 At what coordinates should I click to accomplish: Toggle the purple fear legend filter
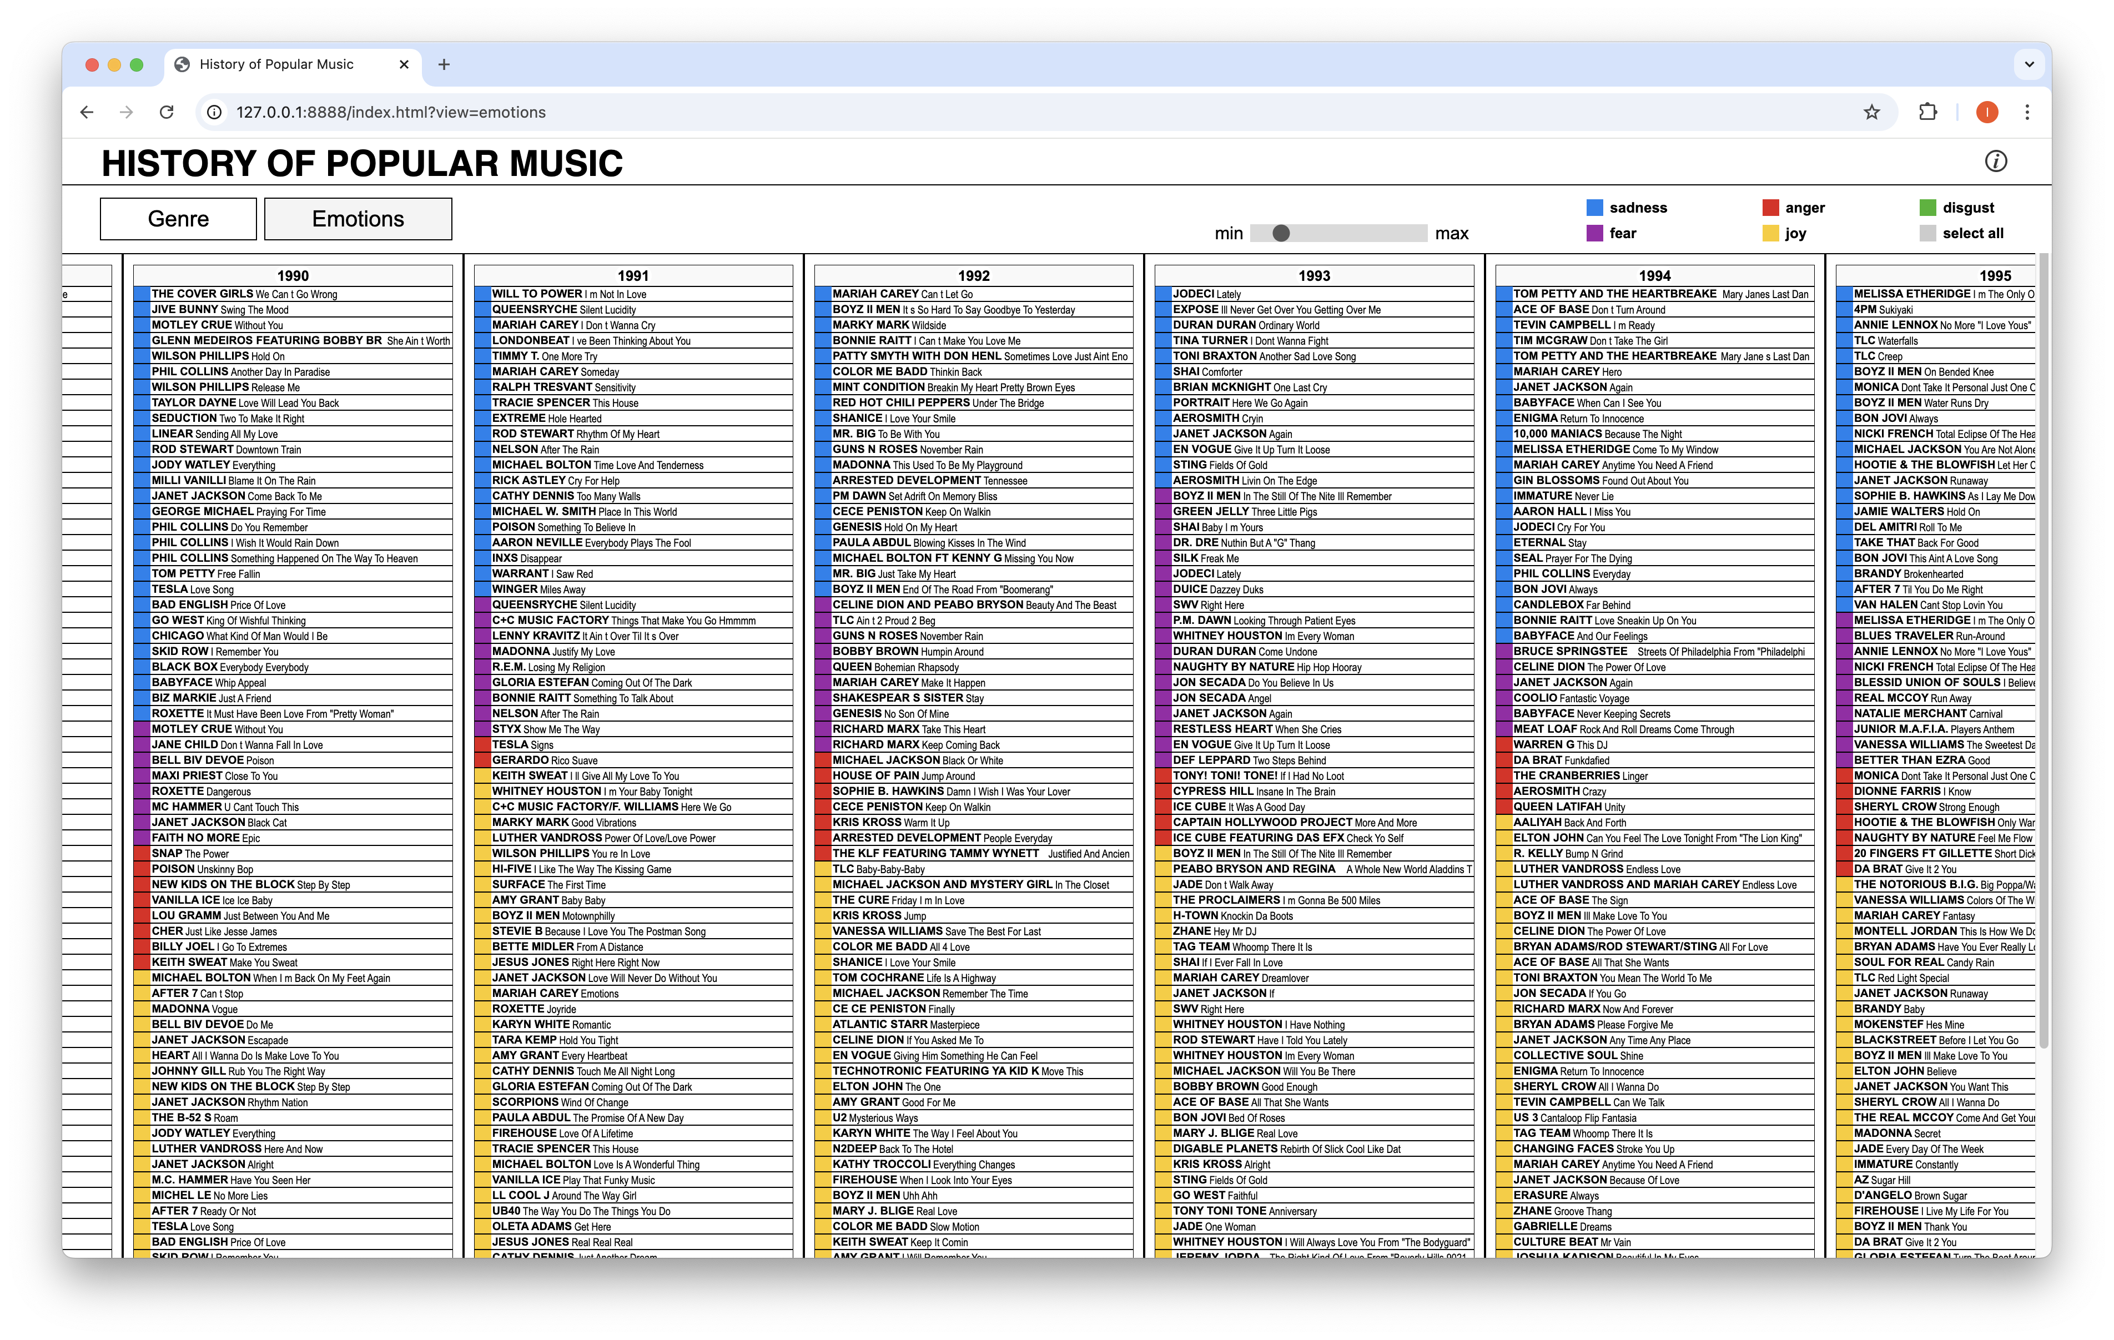pyautogui.click(x=1595, y=234)
